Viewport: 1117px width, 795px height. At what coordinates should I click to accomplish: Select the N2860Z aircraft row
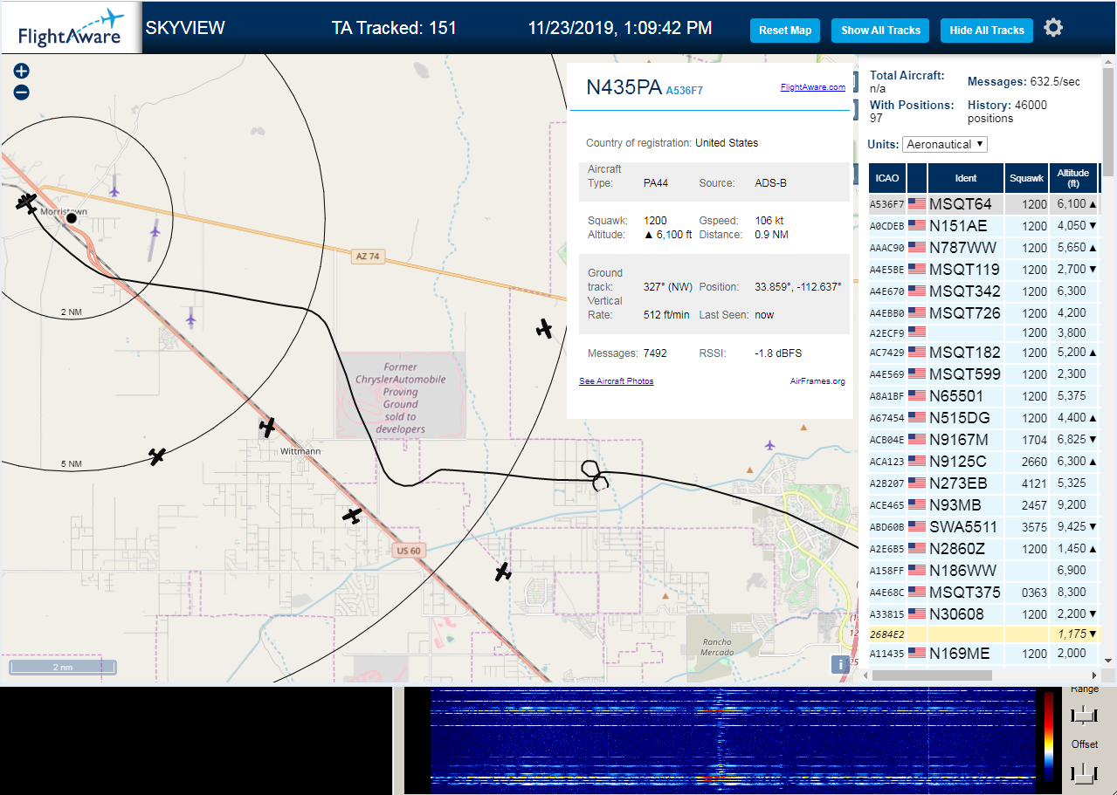(983, 549)
